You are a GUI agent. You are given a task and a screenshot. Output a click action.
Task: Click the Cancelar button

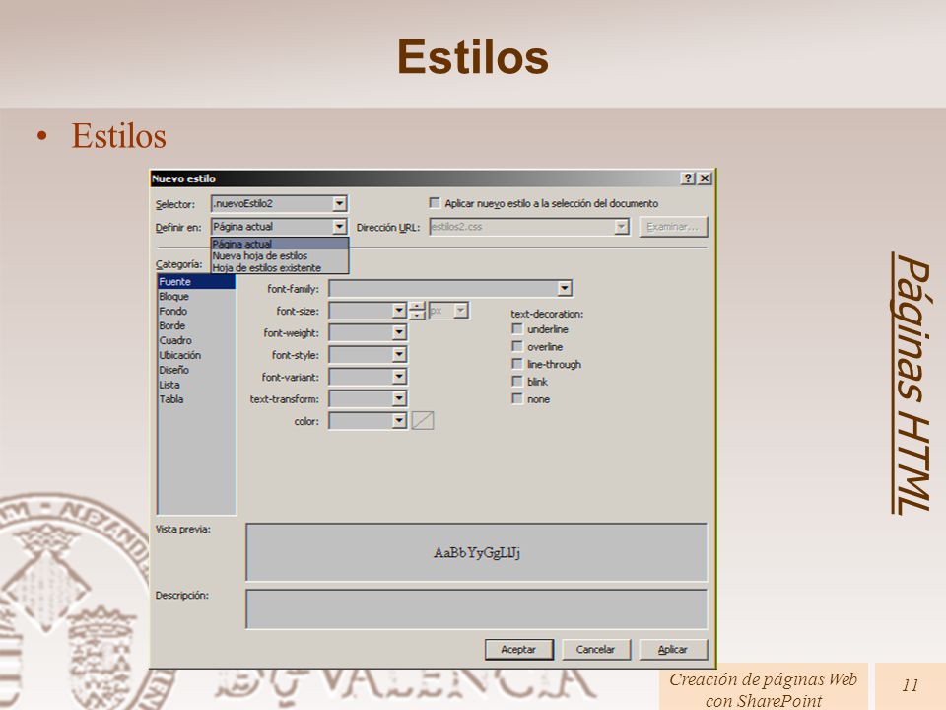pyautogui.click(x=596, y=650)
